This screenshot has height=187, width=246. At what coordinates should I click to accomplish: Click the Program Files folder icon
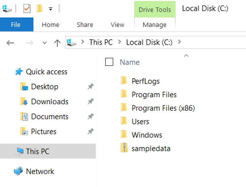click(x=124, y=94)
